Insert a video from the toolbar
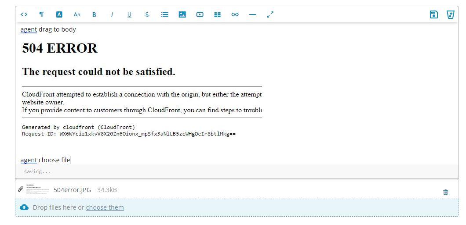 [x=200, y=14]
